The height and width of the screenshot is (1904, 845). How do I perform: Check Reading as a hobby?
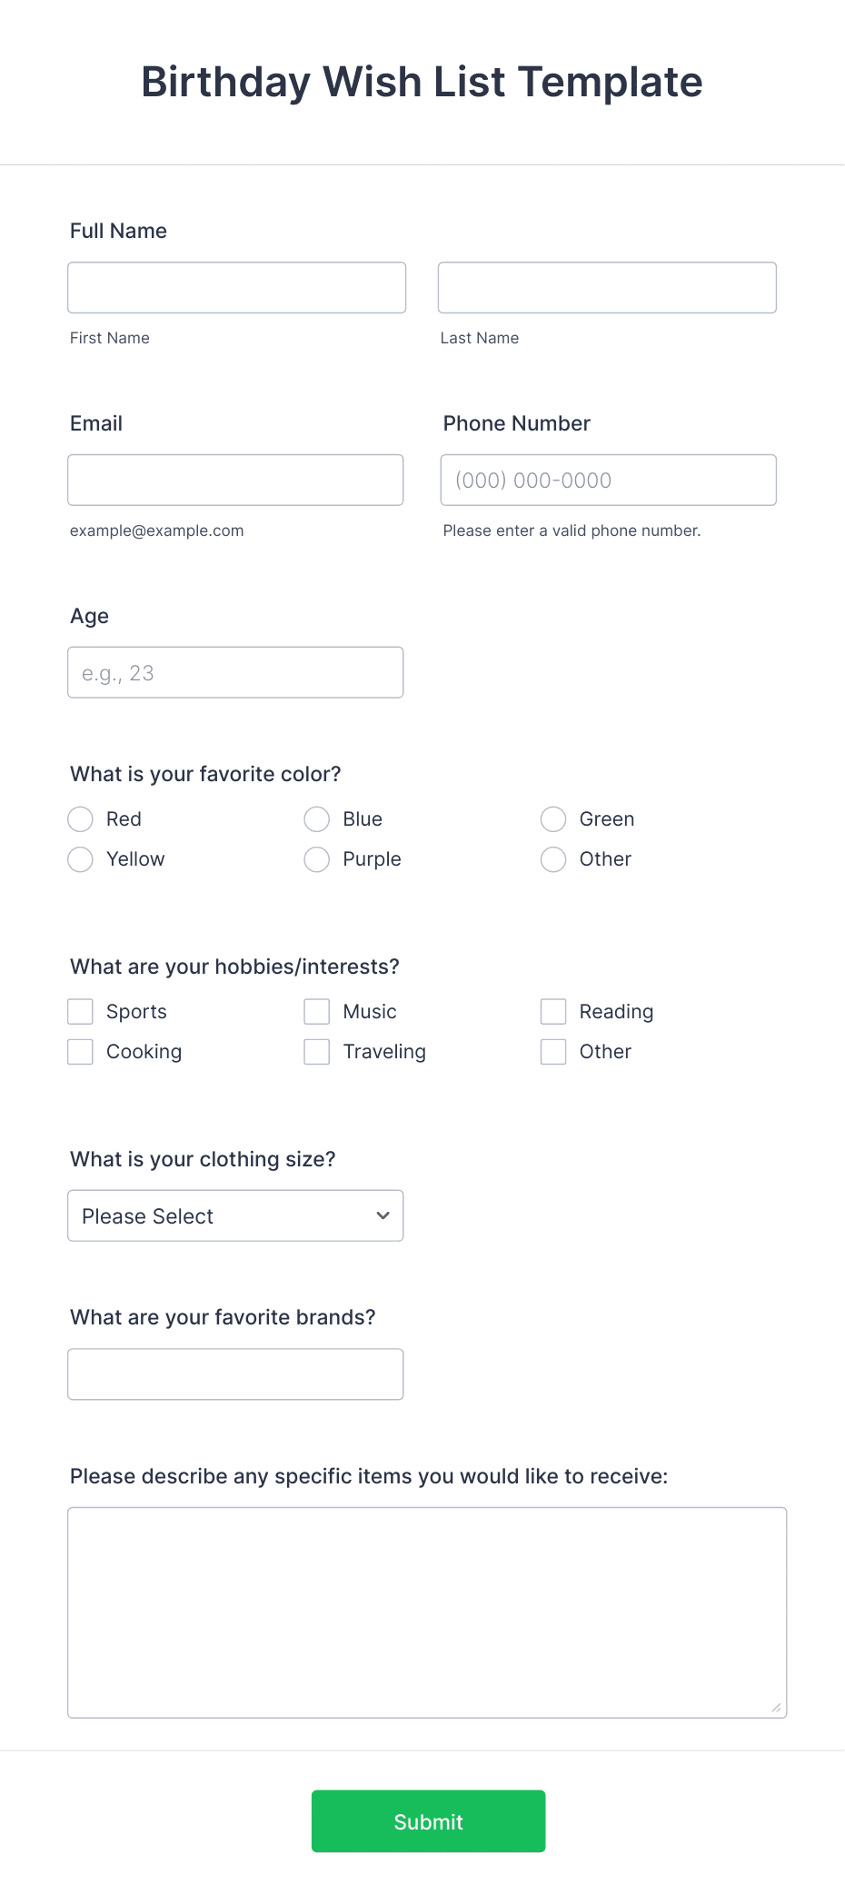coord(553,1011)
